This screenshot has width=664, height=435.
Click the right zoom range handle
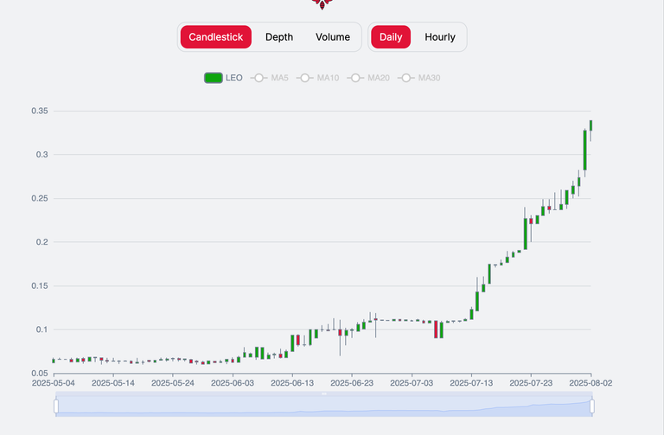point(592,406)
